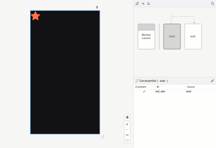Click the Create Transition arrow icon
Screen dimensions: 216x148
tap(143, 4)
